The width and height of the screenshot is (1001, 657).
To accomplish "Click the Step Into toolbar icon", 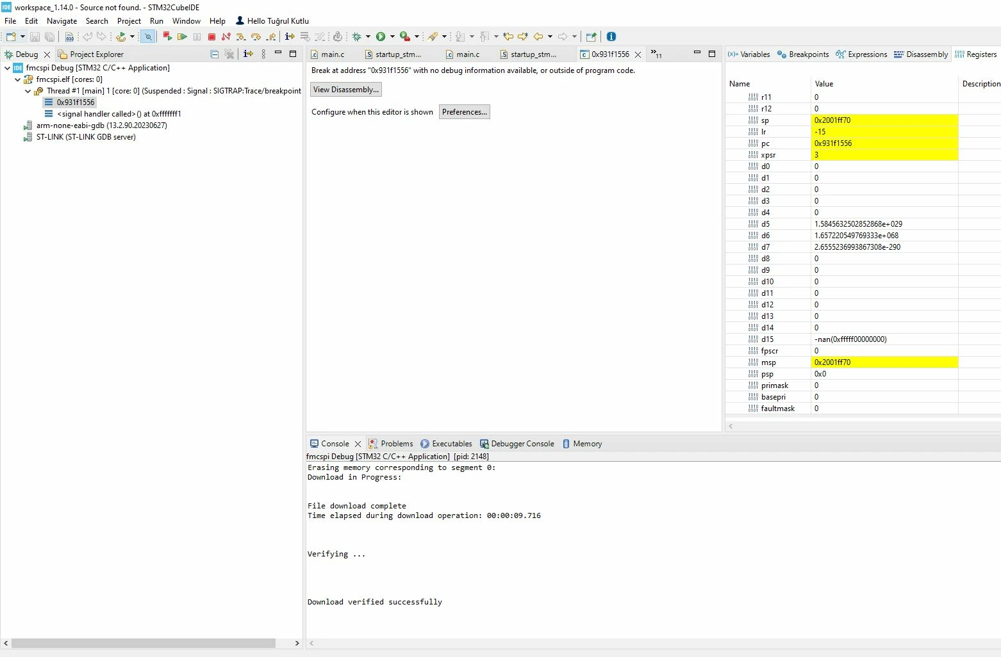I will coord(241,36).
